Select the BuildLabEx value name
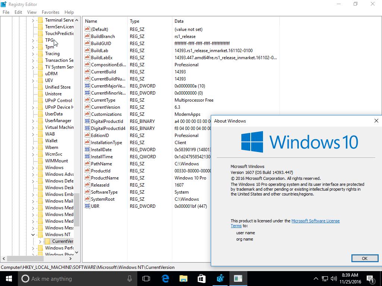The image size is (382, 286). 101,58
